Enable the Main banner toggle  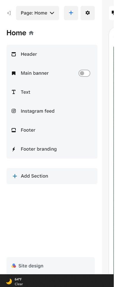pos(84,73)
